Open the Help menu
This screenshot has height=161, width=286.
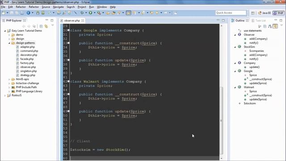[x=113, y=7]
